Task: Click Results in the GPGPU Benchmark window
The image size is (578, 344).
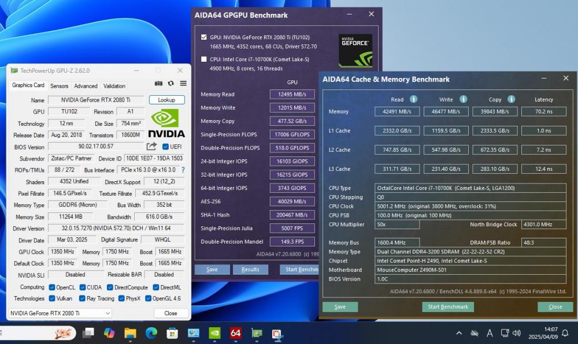Action: 250,270
